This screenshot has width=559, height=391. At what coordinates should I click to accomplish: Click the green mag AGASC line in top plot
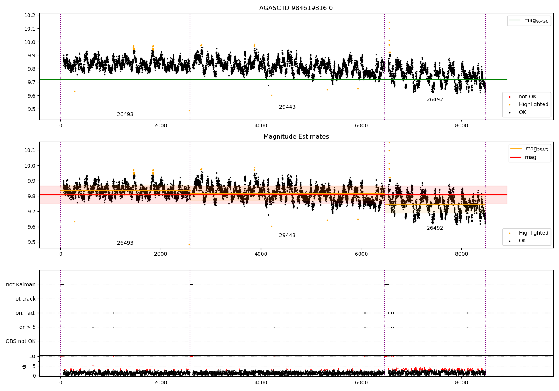(x=273, y=80)
